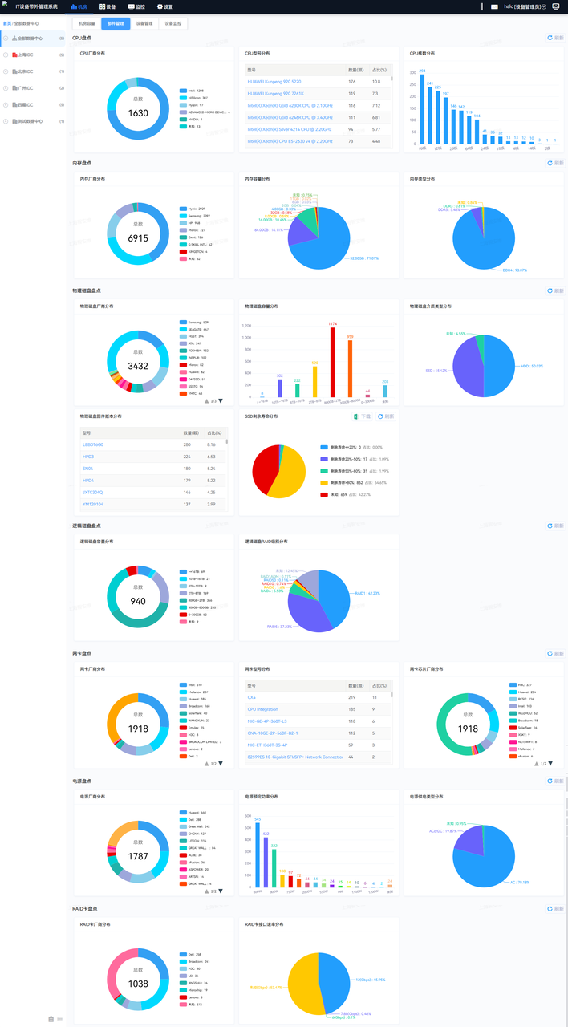Screen dimensions: 568x1027
Task: Click the 294 bar in CPU核数分布
Action: pyautogui.click(x=422, y=110)
